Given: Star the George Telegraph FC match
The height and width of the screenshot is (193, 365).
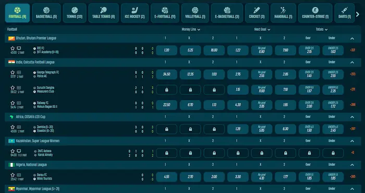Looking at the screenshot, I should click(x=13, y=73).
